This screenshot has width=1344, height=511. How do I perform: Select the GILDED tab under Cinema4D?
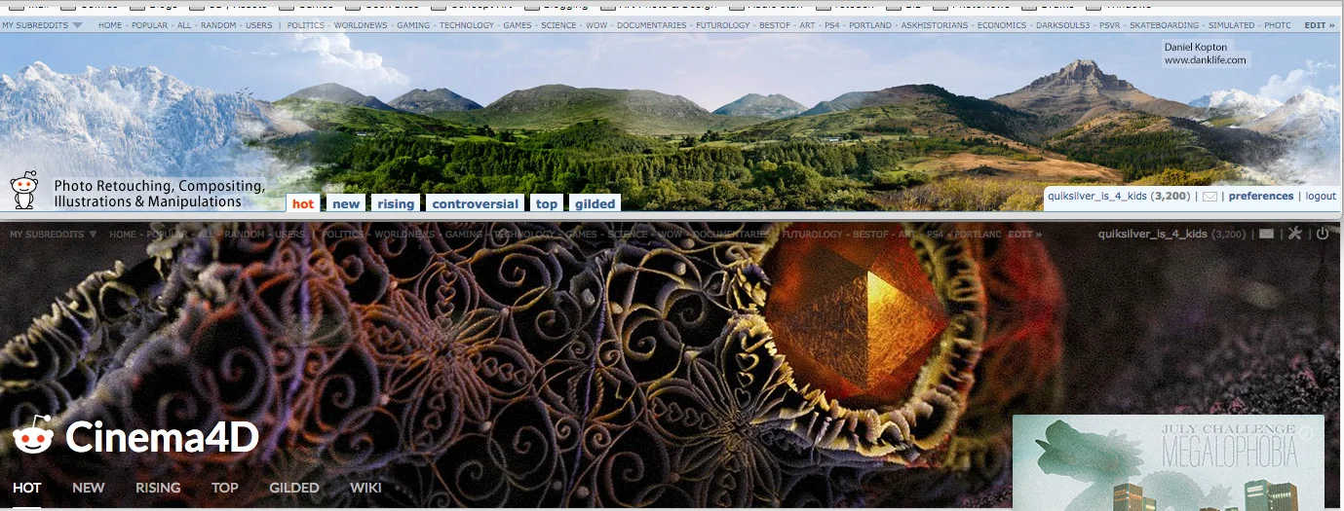pos(294,488)
